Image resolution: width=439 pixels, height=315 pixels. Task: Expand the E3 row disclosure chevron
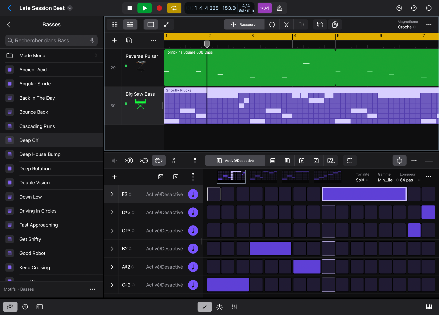tap(112, 194)
